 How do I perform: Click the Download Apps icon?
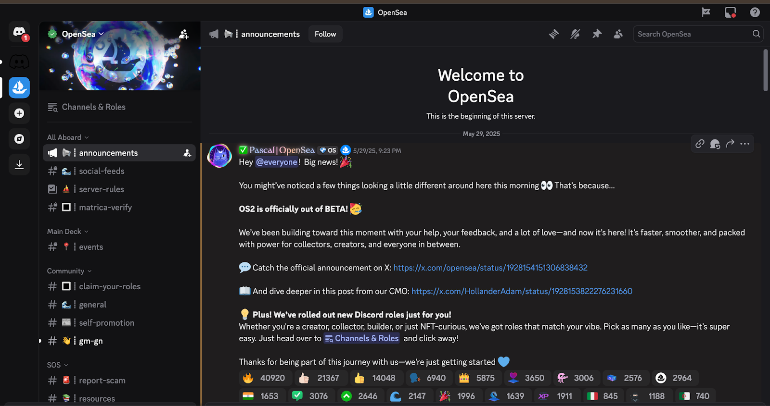pyautogui.click(x=19, y=165)
